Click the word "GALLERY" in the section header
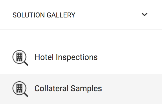 [x=61, y=15]
